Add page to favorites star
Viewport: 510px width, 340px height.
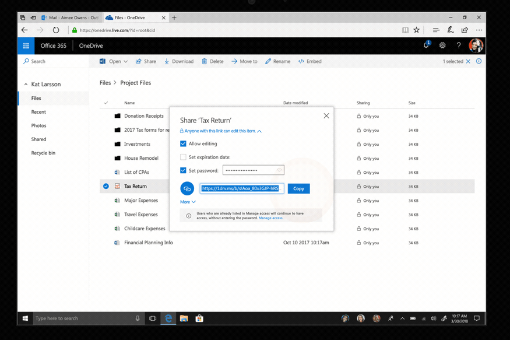pos(416,30)
